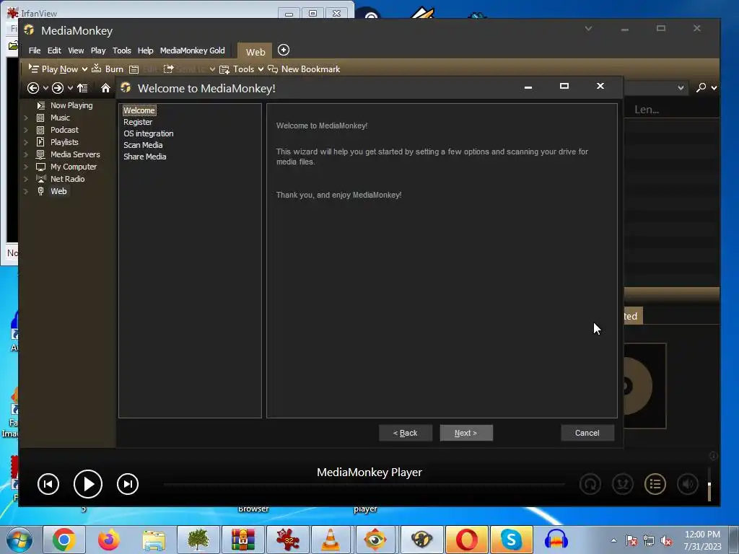The width and height of the screenshot is (739, 554).
Task: Click the Back button in the wizard
Action: (x=406, y=433)
